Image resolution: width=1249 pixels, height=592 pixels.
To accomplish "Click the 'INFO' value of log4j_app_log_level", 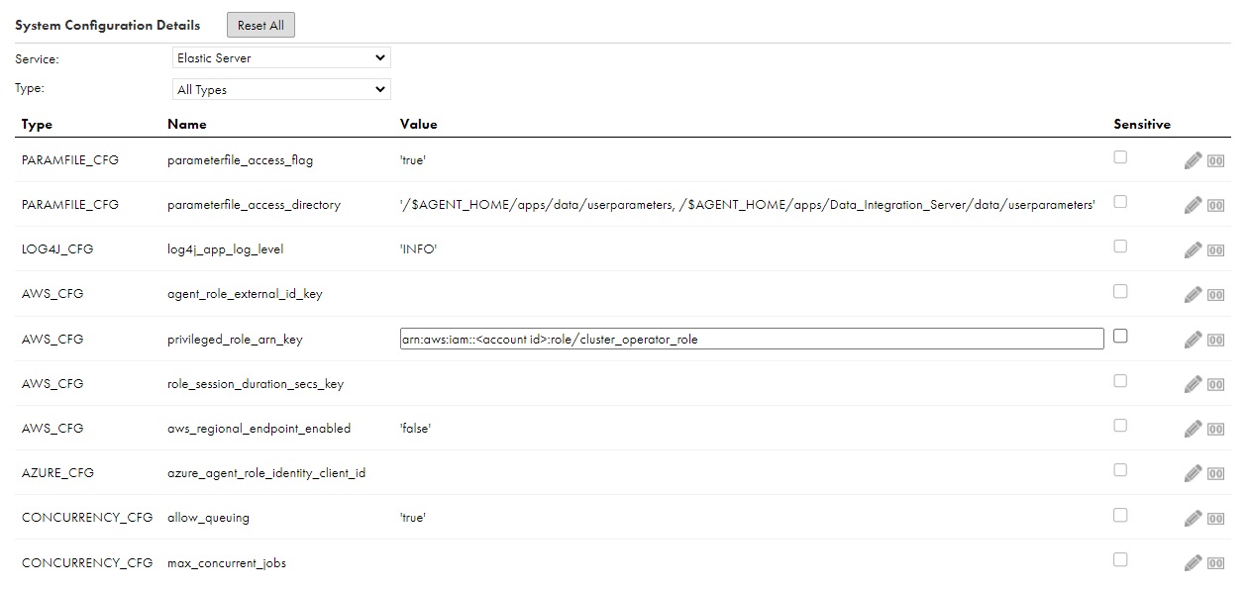I will click(x=418, y=249).
